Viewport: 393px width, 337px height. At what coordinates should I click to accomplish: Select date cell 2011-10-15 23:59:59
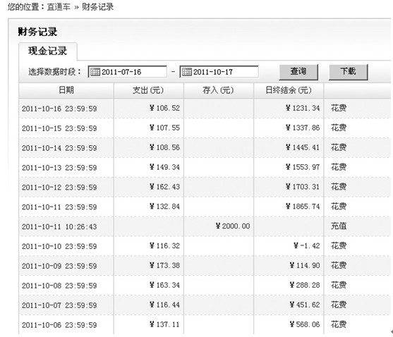[59, 128]
